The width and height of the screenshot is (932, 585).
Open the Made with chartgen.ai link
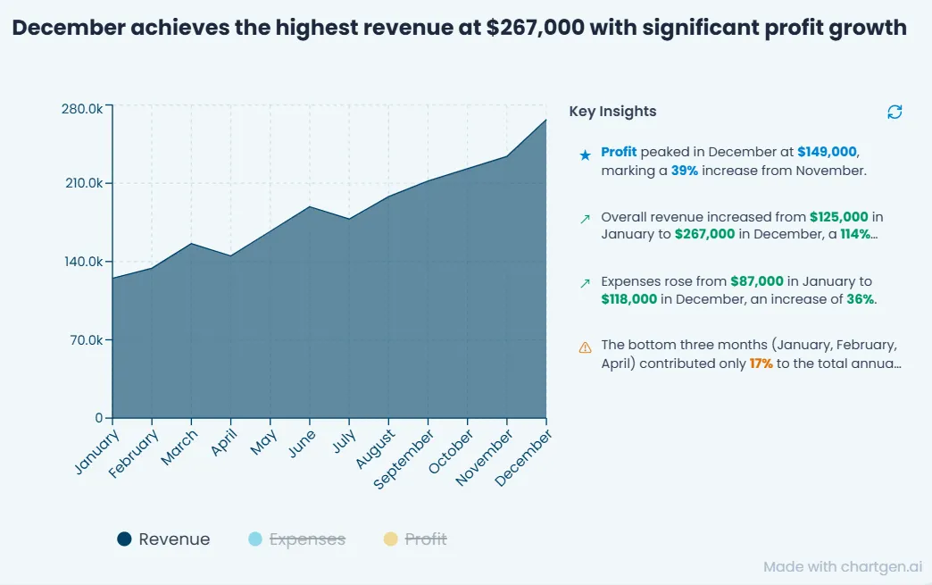[843, 566]
